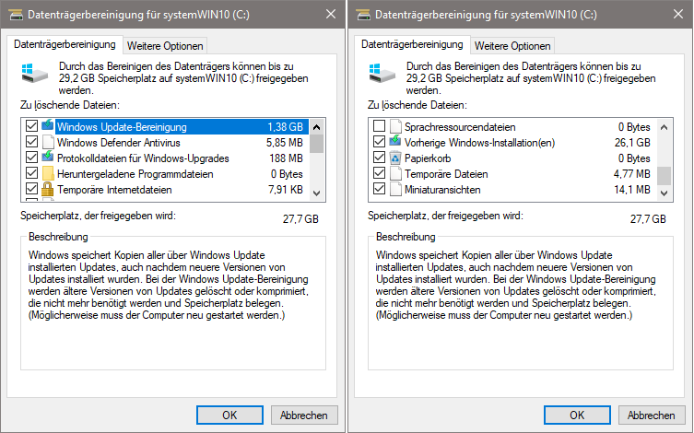Uncheck Windows Defender Antivirus checkbox
Image resolution: width=694 pixels, height=433 pixels.
[31, 142]
